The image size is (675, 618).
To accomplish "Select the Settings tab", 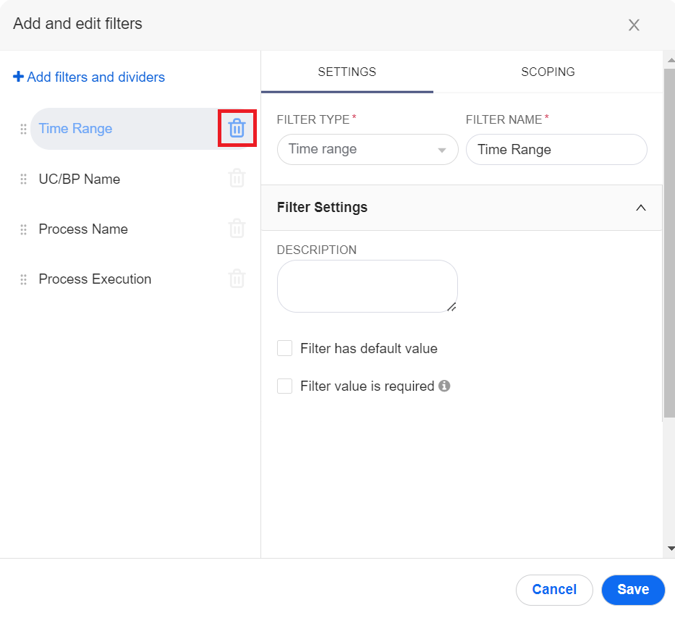I will [347, 72].
